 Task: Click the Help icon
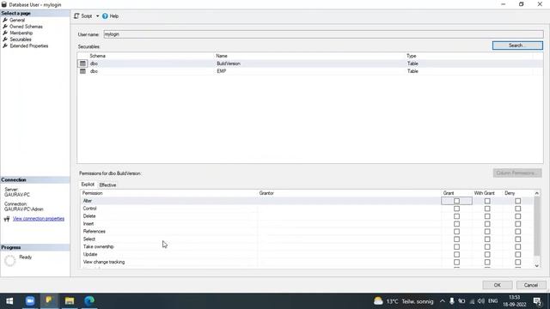(x=105, y=16)
